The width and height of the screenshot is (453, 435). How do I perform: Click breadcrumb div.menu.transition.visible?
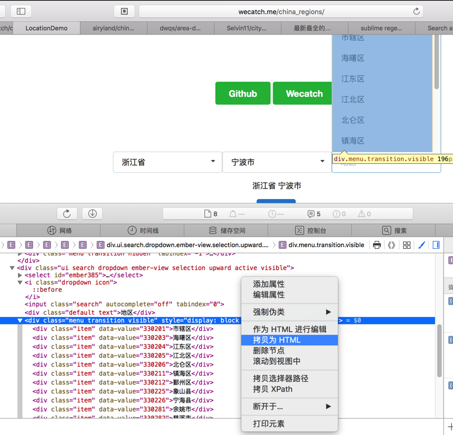click(x=322, y=245)
